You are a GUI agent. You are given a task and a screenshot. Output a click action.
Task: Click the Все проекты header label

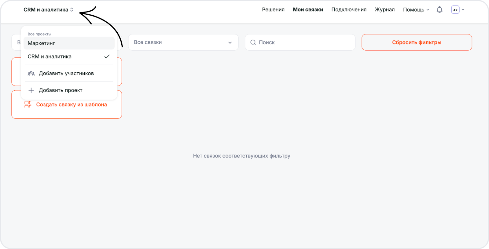pos(39,34)
